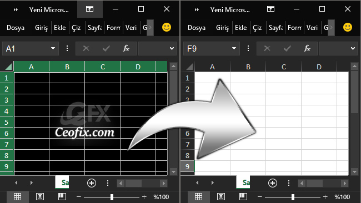This screenshot has width=361, height=203.
Task: Show more ribbon tabs in right window
Action: tap(331, 28)
